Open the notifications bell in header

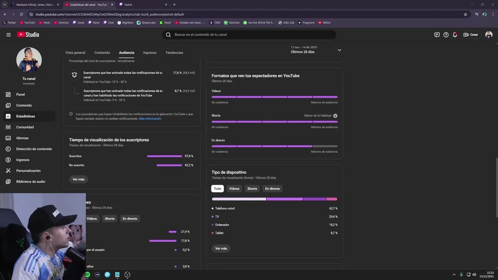tap(455, 35)
